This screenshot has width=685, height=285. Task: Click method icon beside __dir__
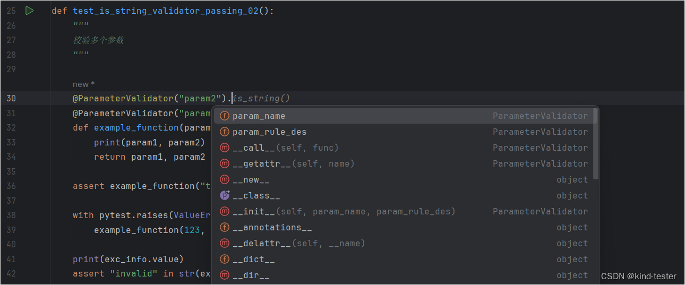point(225,275)
